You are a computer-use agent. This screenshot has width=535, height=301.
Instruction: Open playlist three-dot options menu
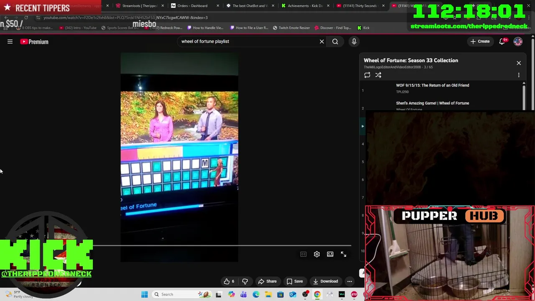(519, 75)
